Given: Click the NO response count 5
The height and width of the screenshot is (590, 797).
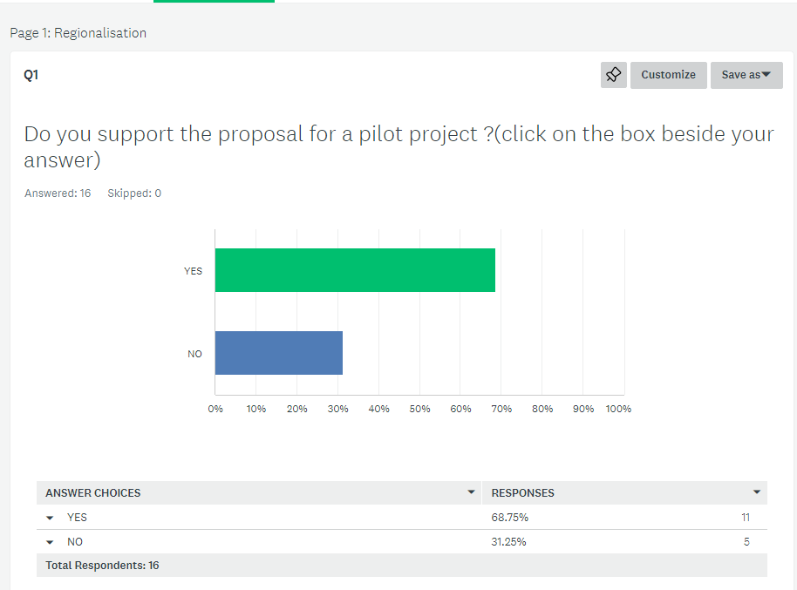Looking at the screenshot, I should click(746, 542).
